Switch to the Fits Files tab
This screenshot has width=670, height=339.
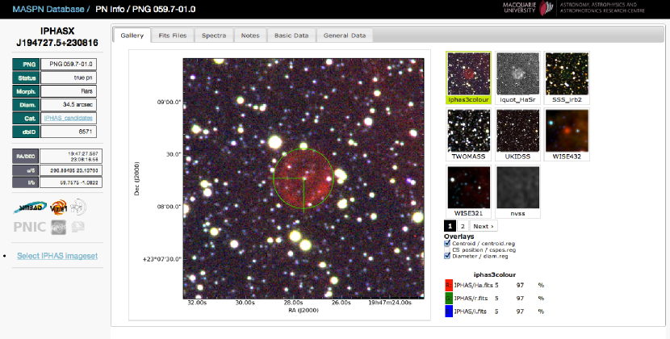173,36
